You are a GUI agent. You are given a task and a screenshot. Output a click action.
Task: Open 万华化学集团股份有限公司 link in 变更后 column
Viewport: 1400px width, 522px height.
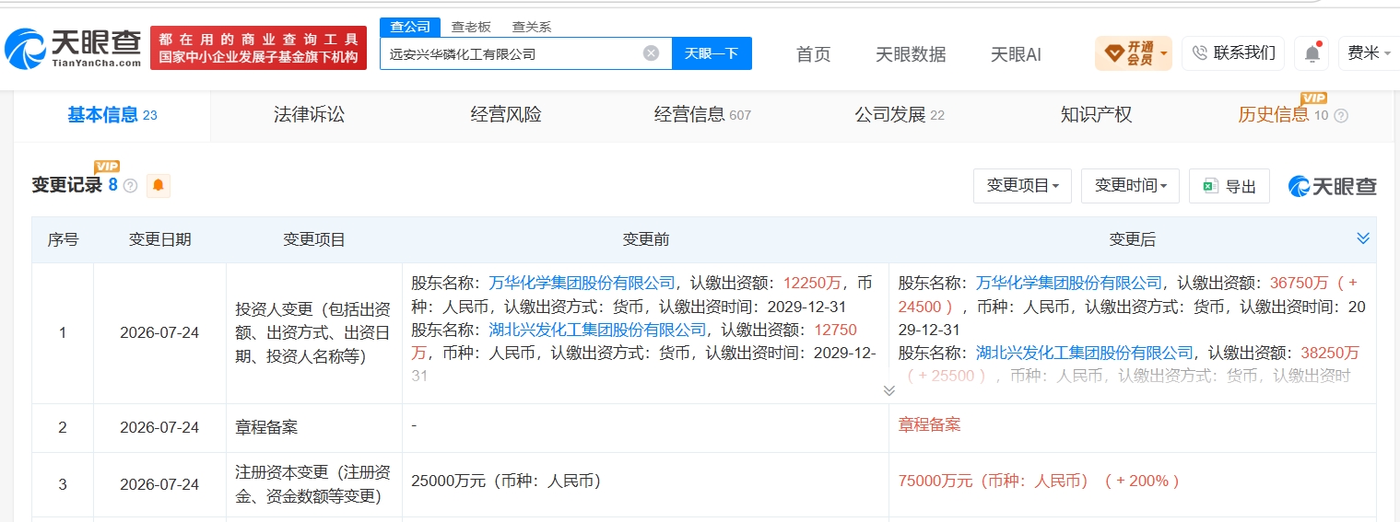pos(1069,283)
